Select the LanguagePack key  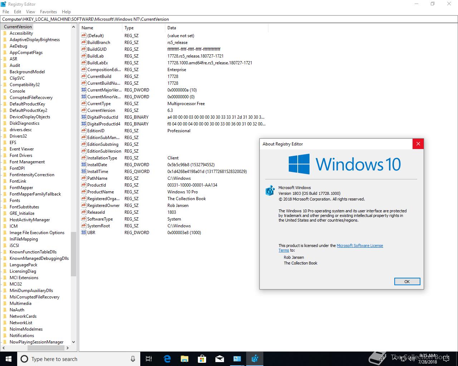(23, 265)
